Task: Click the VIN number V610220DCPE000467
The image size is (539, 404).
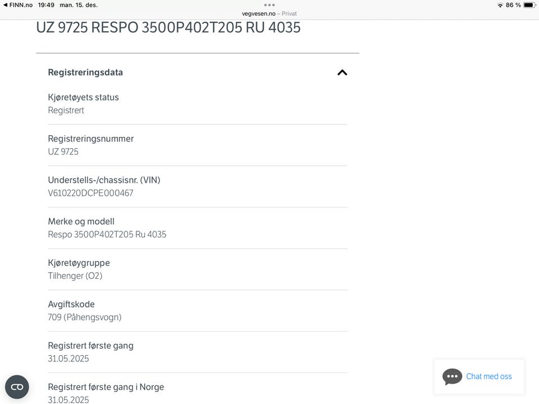Action: (x=90, y=193)
